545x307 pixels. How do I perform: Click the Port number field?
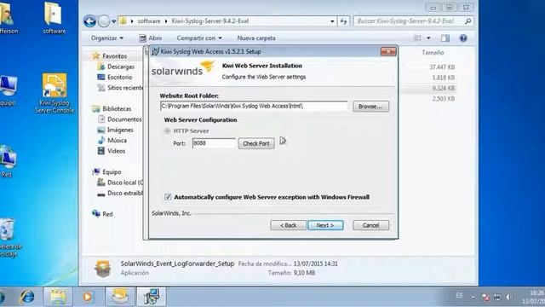(214, 143)
